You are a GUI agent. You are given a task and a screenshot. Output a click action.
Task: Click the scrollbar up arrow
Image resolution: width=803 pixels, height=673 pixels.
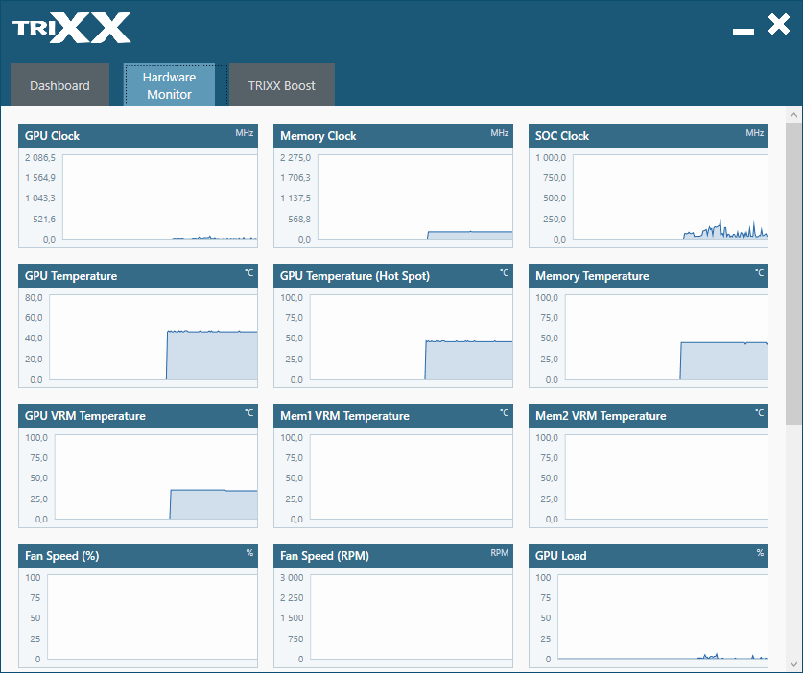(793, 115)
